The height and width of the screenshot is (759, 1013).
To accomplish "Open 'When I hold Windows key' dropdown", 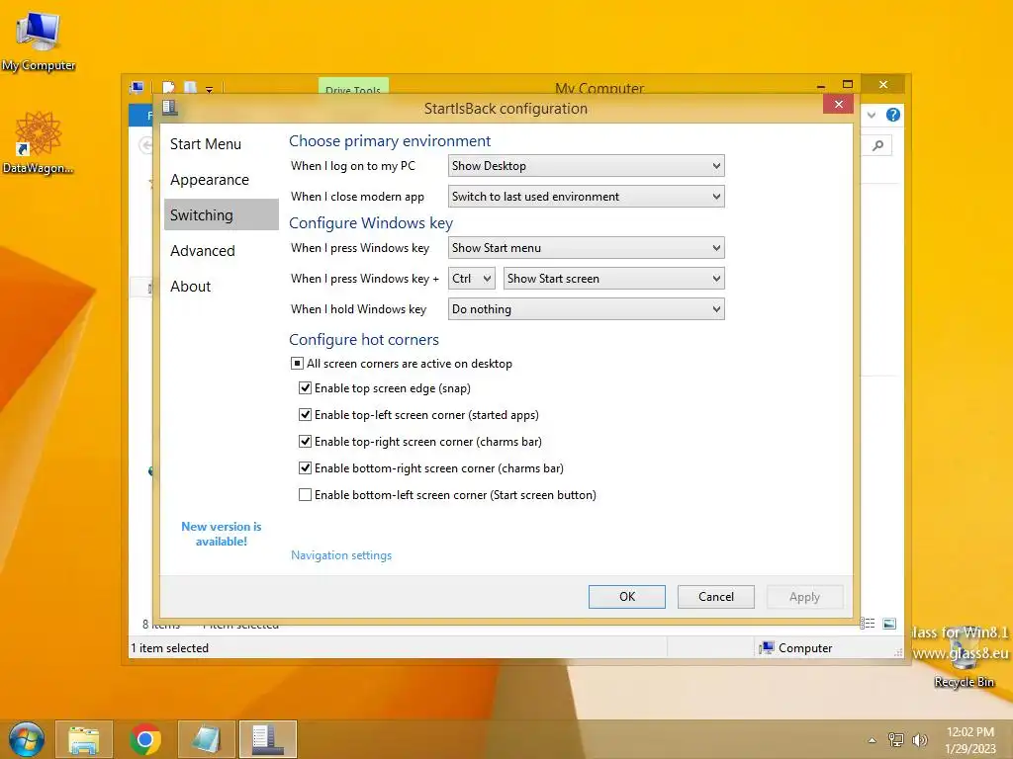I will point(586,309).
